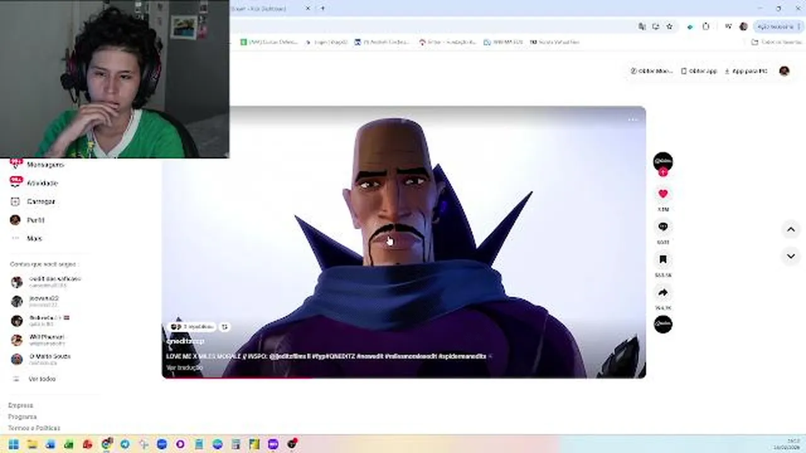The image size is (806, 453).
Task: Open the Chrome profile avatar
Action: [743, 26]
